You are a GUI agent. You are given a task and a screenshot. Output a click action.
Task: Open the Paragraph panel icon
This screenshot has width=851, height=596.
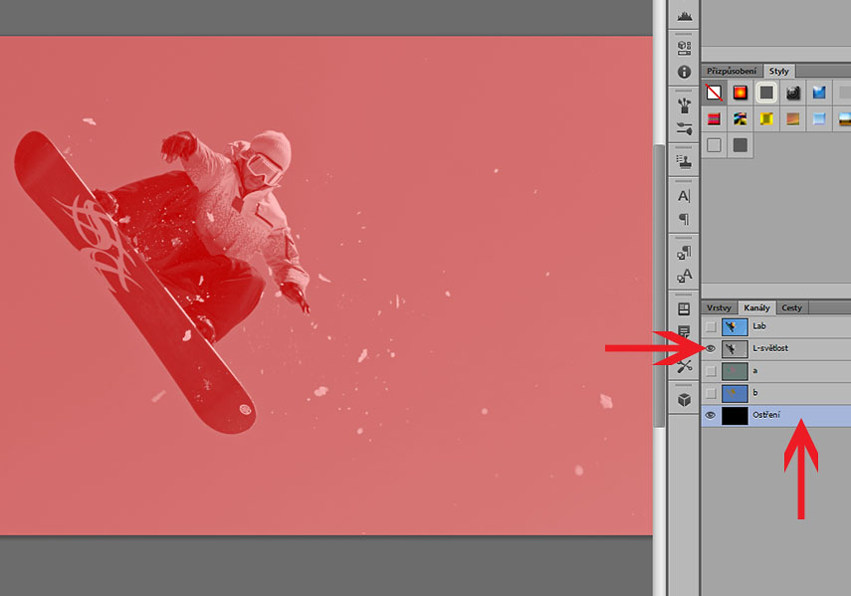tap(684, 219)
